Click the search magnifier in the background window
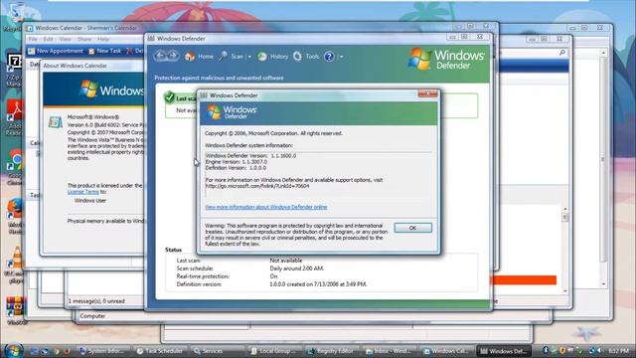This screenshot has width=636, height=358. click(562, 53)
